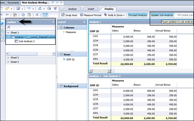Toggle the Update Sub-Analysis button
194x121 pixels.
pos(162,15)
